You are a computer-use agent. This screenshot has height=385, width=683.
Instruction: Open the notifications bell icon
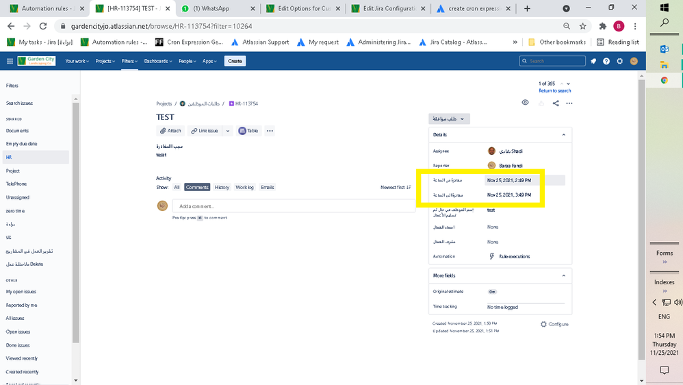click(x=593, y=61)
